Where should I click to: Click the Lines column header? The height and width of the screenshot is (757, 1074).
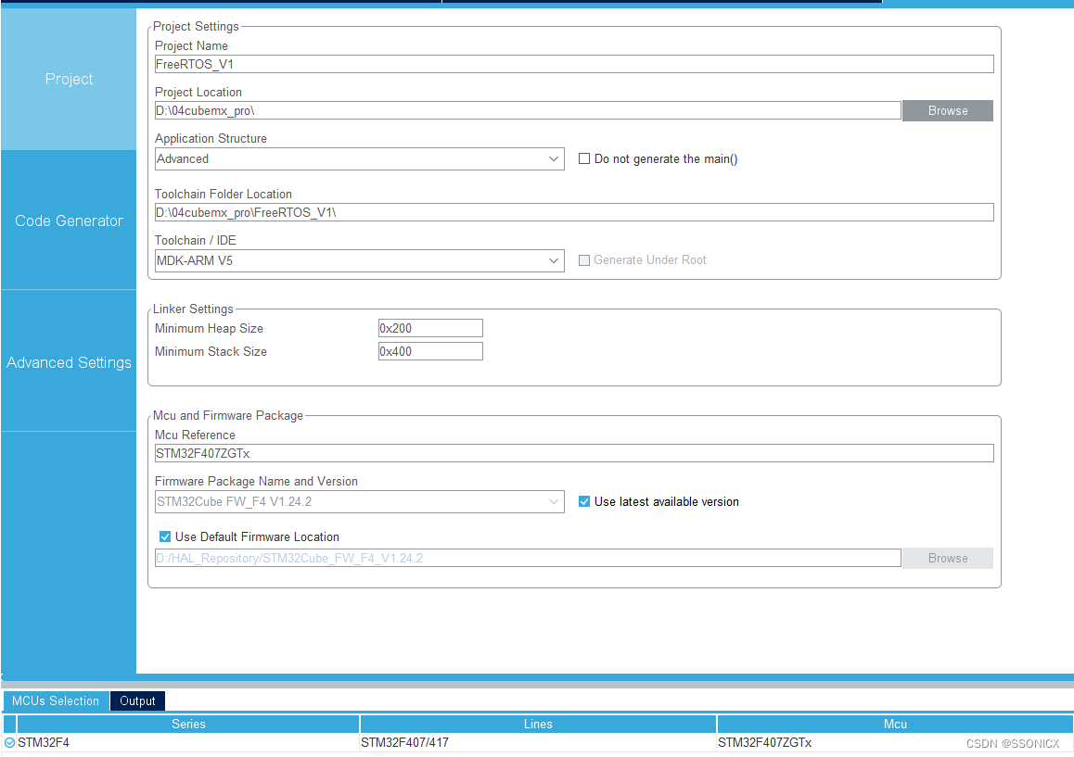pos(538,724)
